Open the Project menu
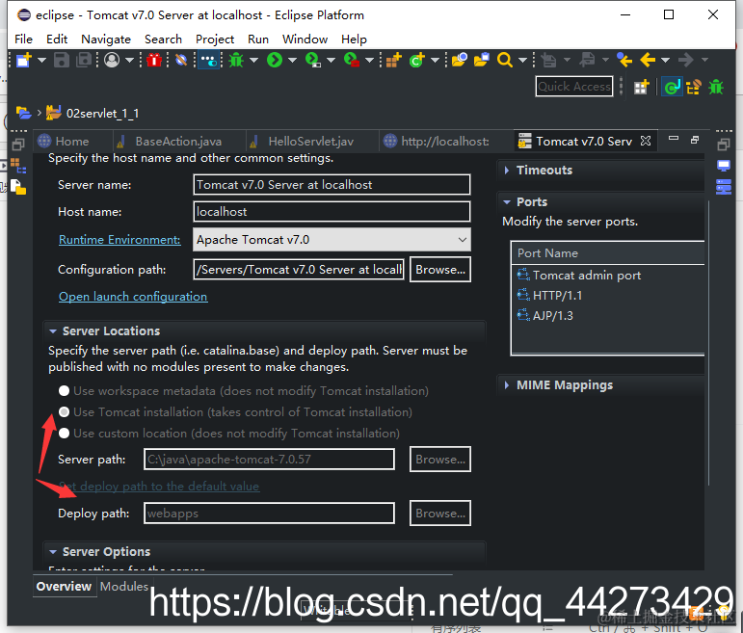Viewport: 743px width, 633px height. [x=215, y=40]
